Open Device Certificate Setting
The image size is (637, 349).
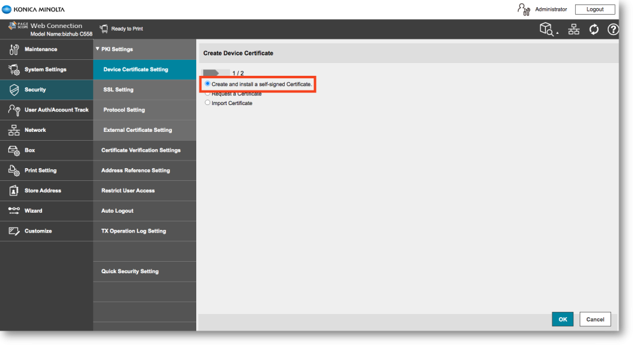[145, 69]
